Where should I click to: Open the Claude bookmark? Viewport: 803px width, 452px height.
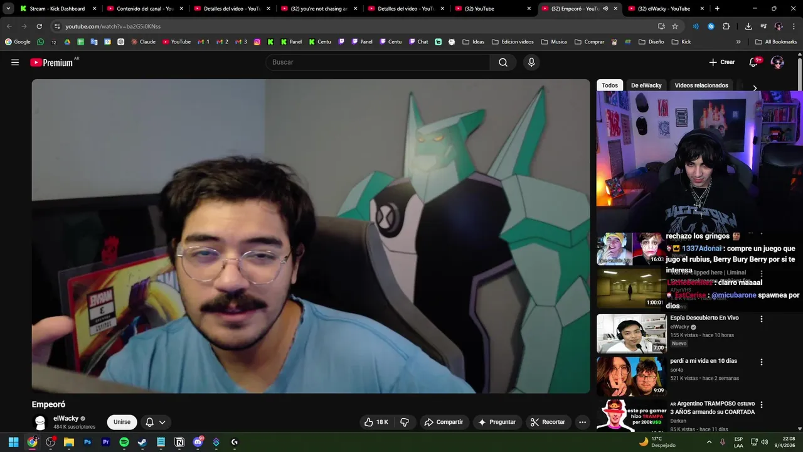[x=143, y=42]
